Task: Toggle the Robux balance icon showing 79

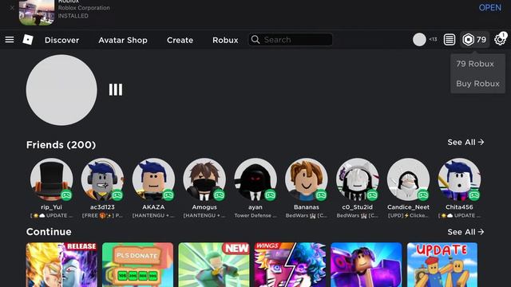Action: click(474, 40)
